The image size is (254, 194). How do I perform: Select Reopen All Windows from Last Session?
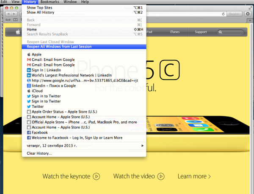(59, 46)
